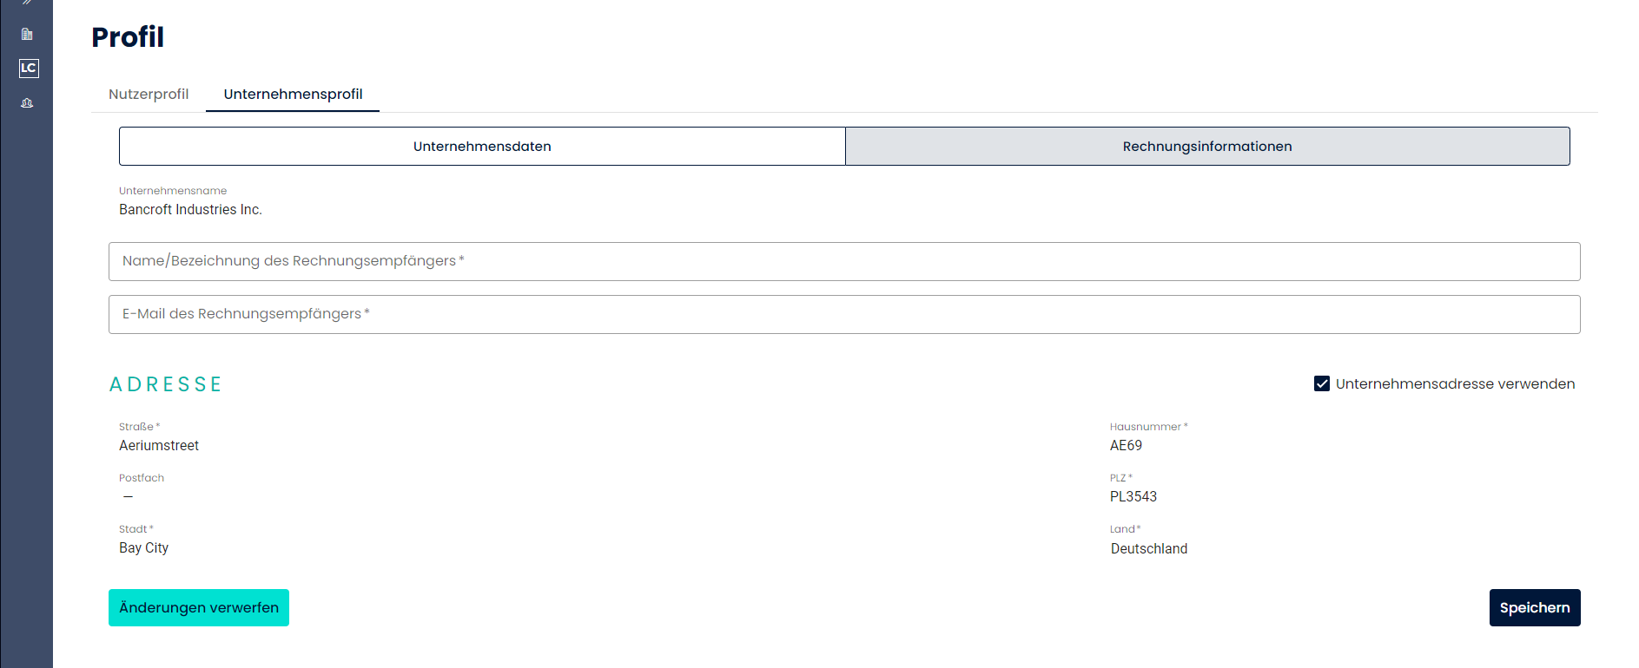Expand the sidebar with the double-chevron icon
The image size is (1639, 668).
[27, 3]
